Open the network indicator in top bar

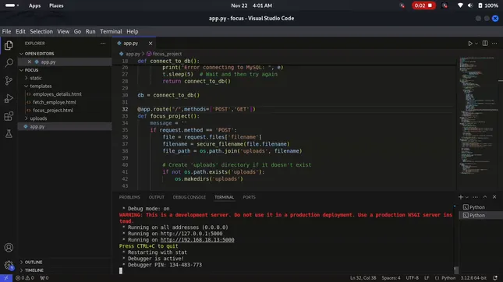[460, 5]
